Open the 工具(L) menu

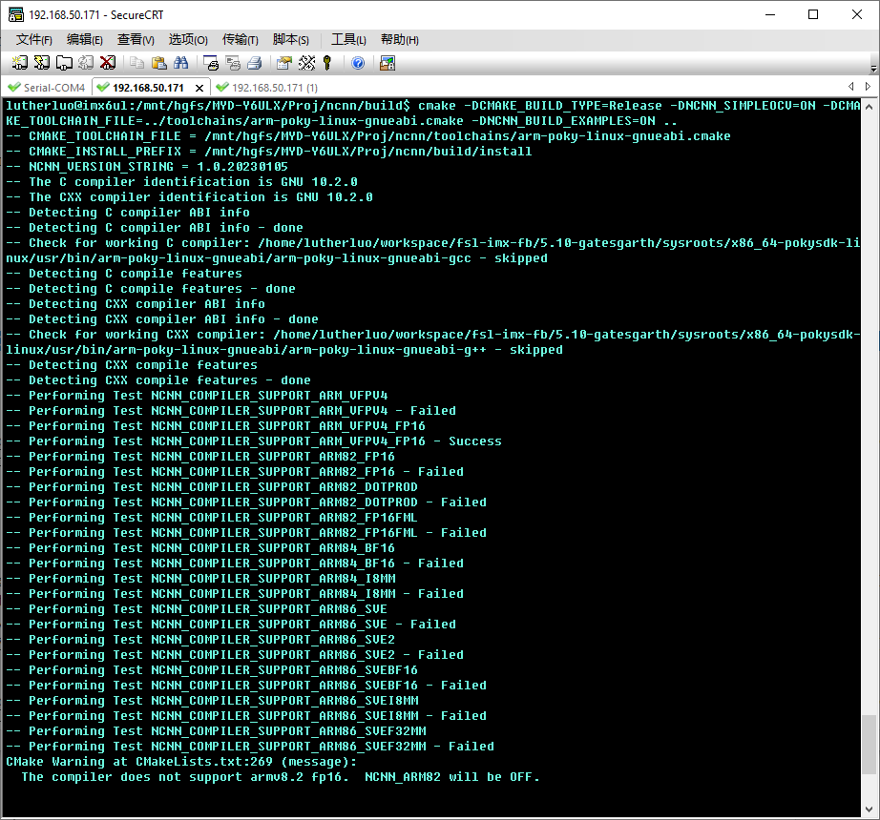(348, 39)
